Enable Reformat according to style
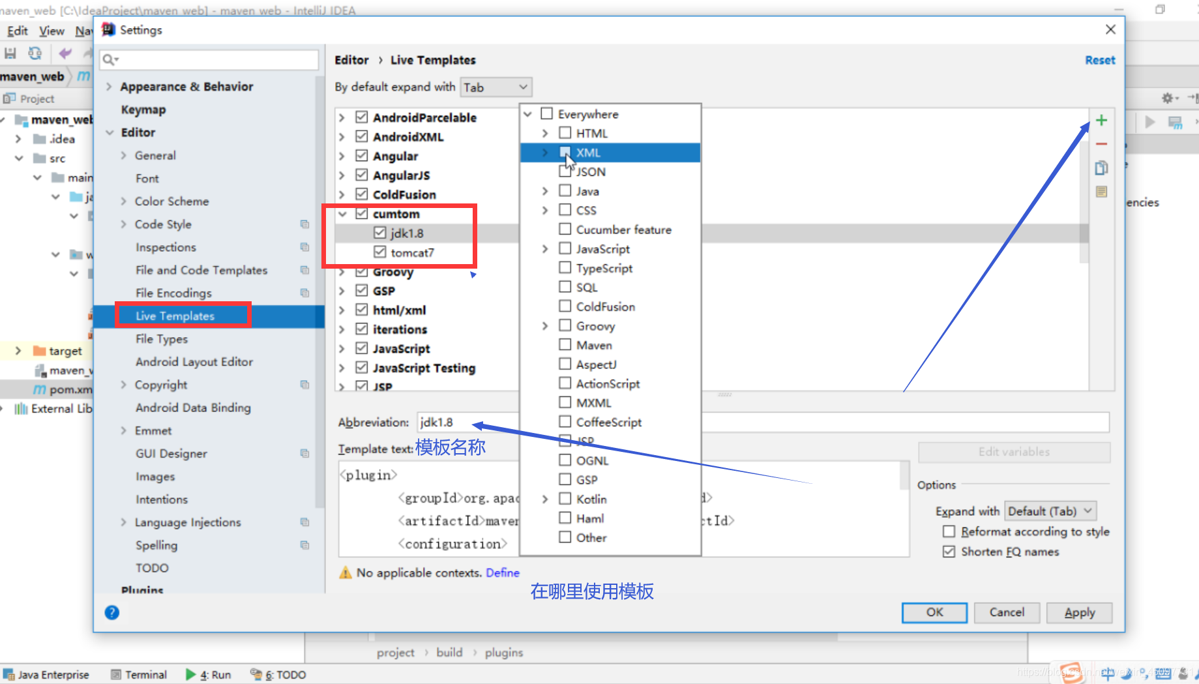This screenshot has height=684, width=1199. click(x=949, y=531)
